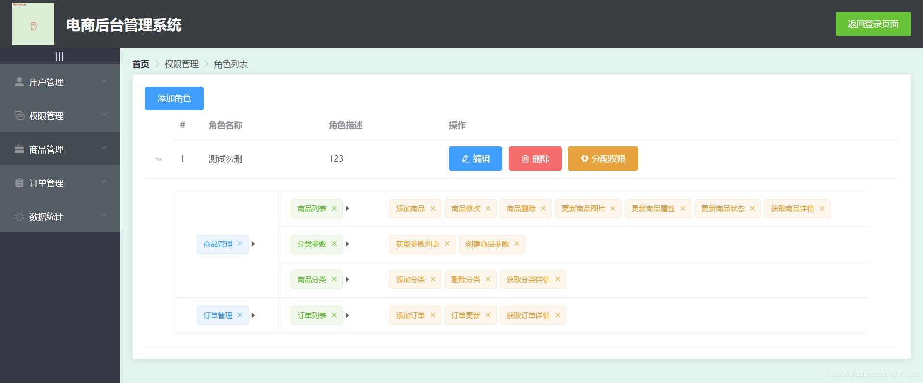Image resolution: width=923 pixels, height=383 pixels.
Task: Expand the 订单管理 sidebar chevron
Action: click(x=104, y=181)
